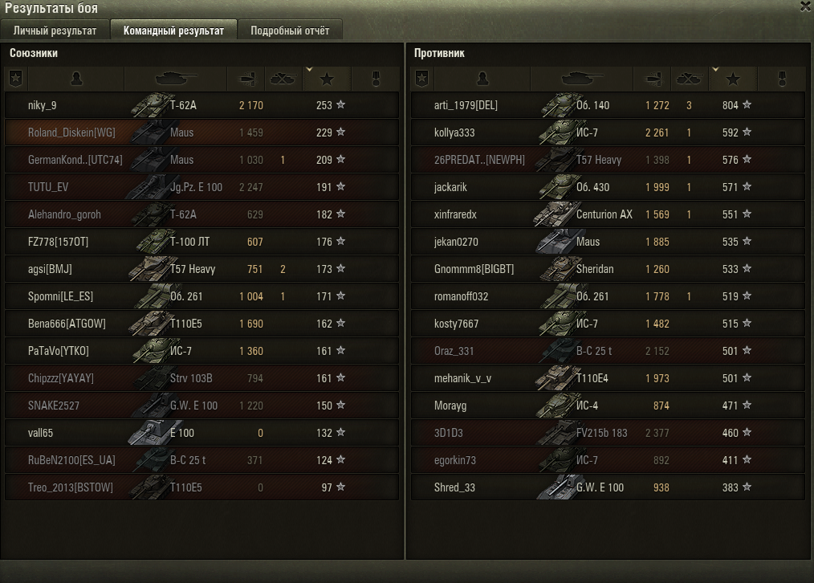Sort enemies by tank vehicle icon

pos(582,79)
